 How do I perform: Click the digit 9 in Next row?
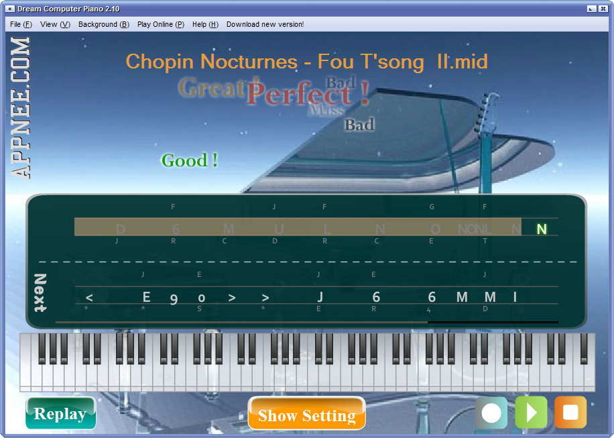(174, 299)
